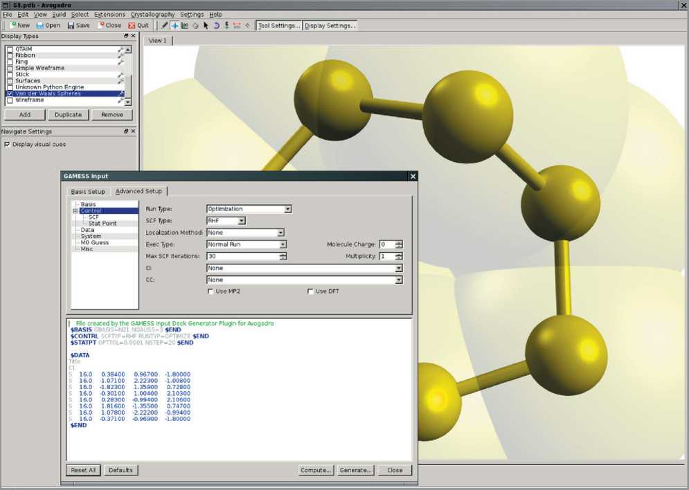Switch to the Basic Setup tab
Screen dimensions: 689x490
pos(88,192)
